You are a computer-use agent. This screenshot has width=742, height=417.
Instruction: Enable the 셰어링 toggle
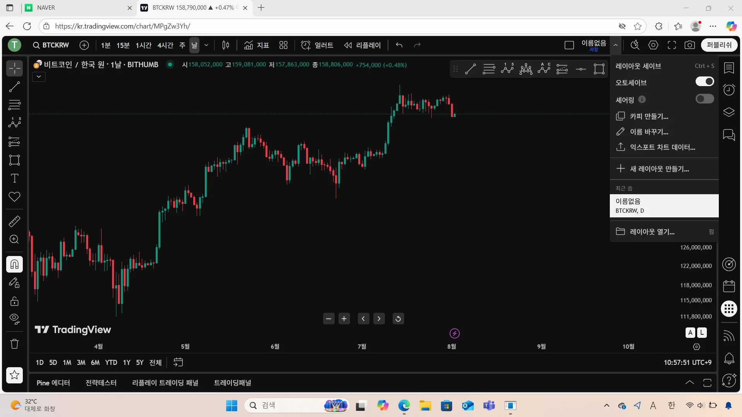click(705, 99)
